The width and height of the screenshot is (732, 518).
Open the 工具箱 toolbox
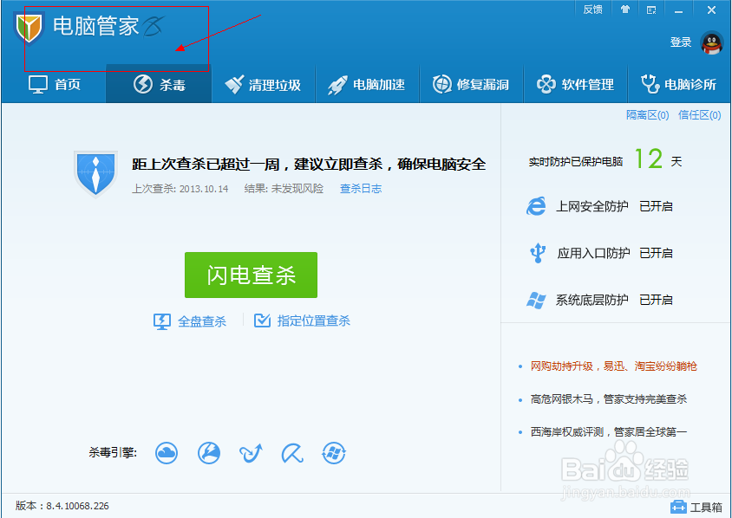pyautogui.click(x=696, y=507)
